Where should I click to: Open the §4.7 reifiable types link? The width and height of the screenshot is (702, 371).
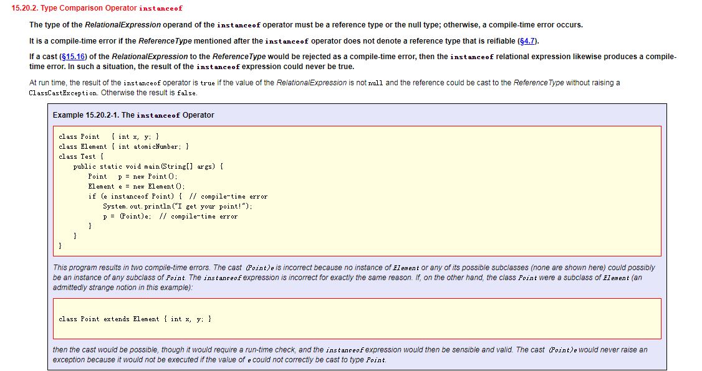click(x=527, y=41)
